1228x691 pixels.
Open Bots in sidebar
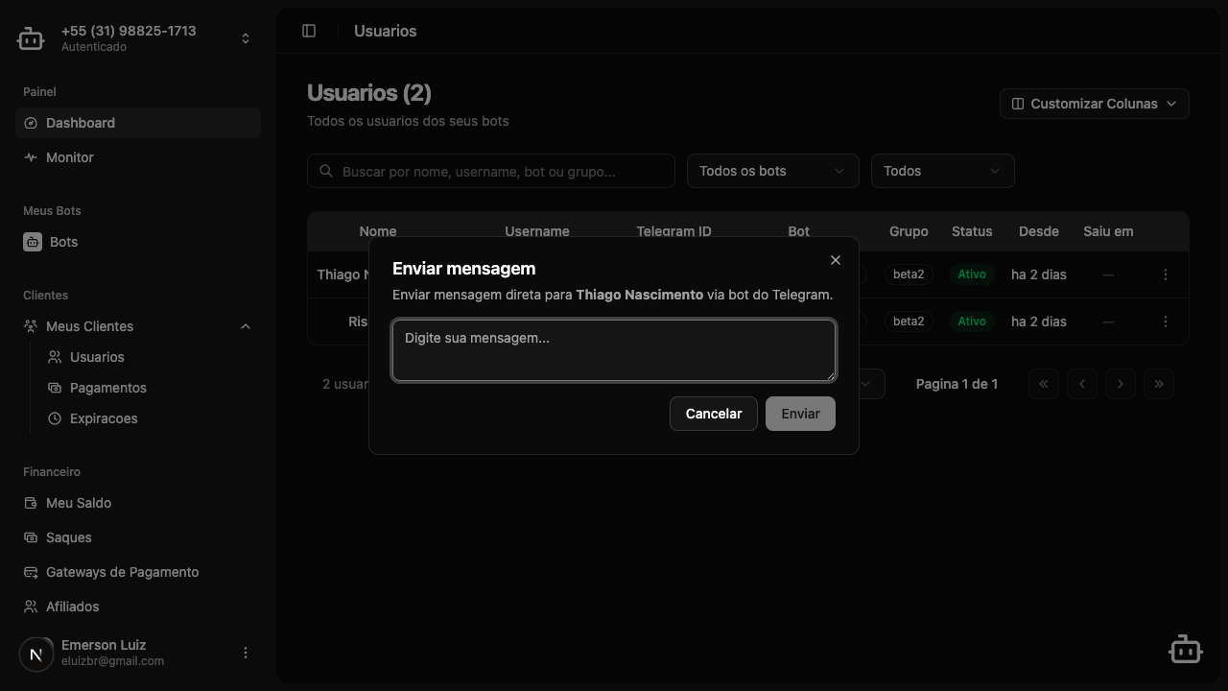[x=138, y=242]
